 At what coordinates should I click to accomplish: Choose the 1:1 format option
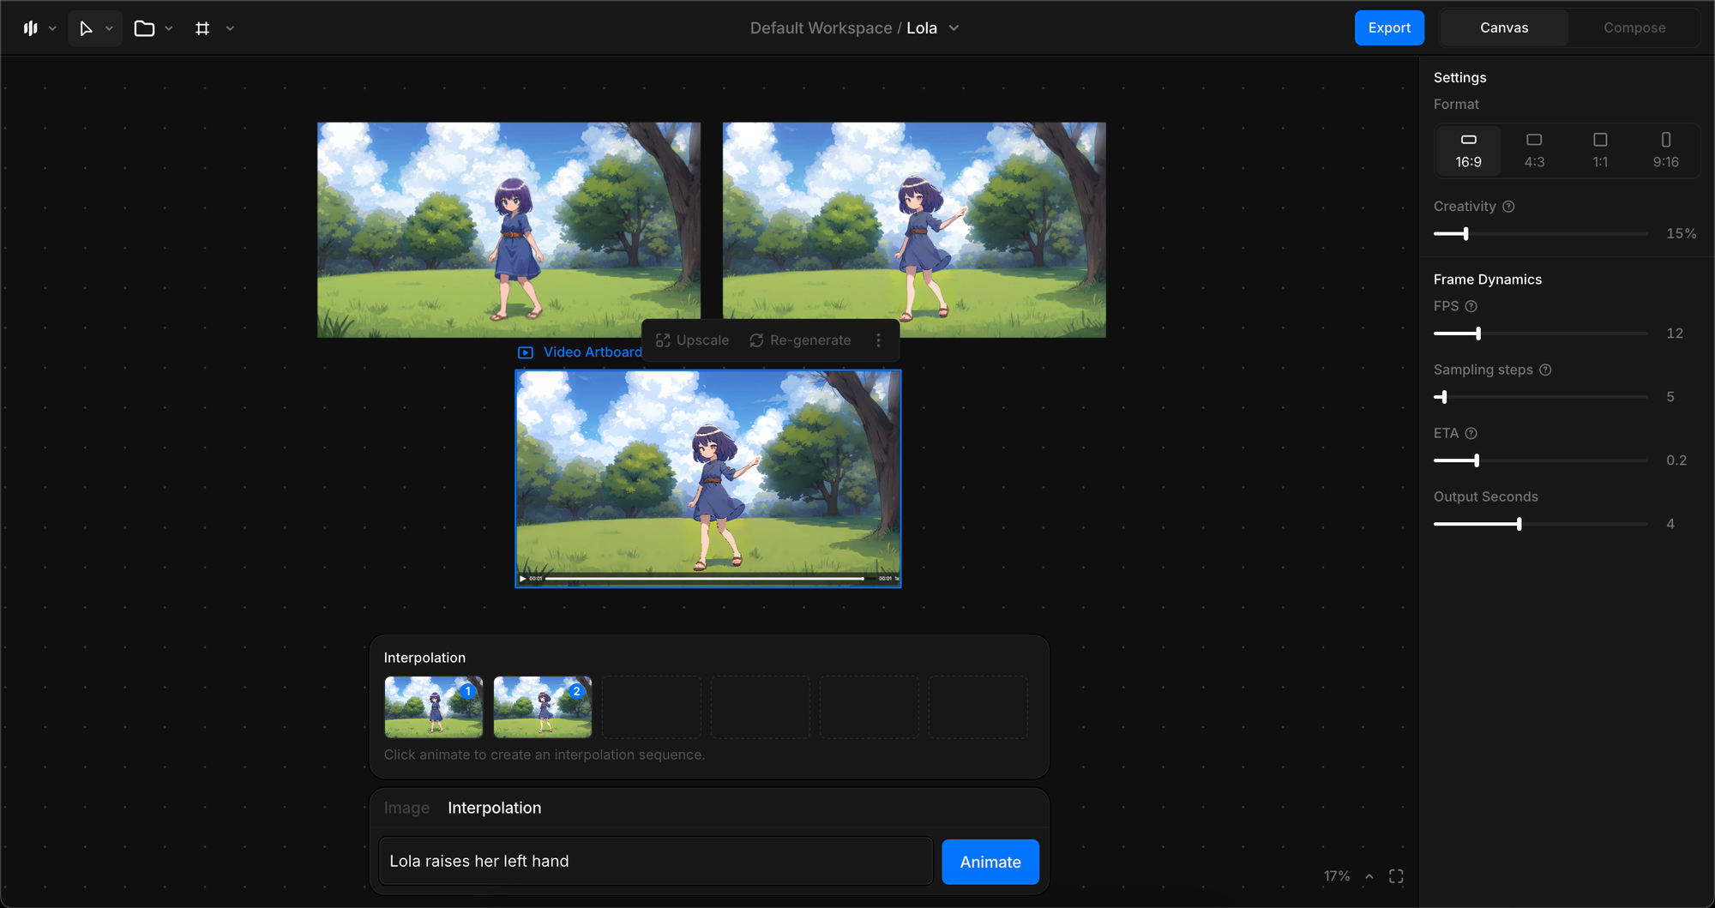click(x=1600, y=150)
